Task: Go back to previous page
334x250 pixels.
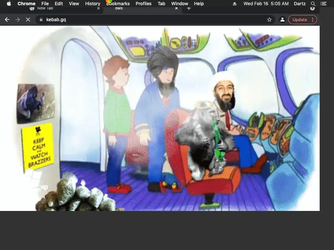Action: (7, 20)
